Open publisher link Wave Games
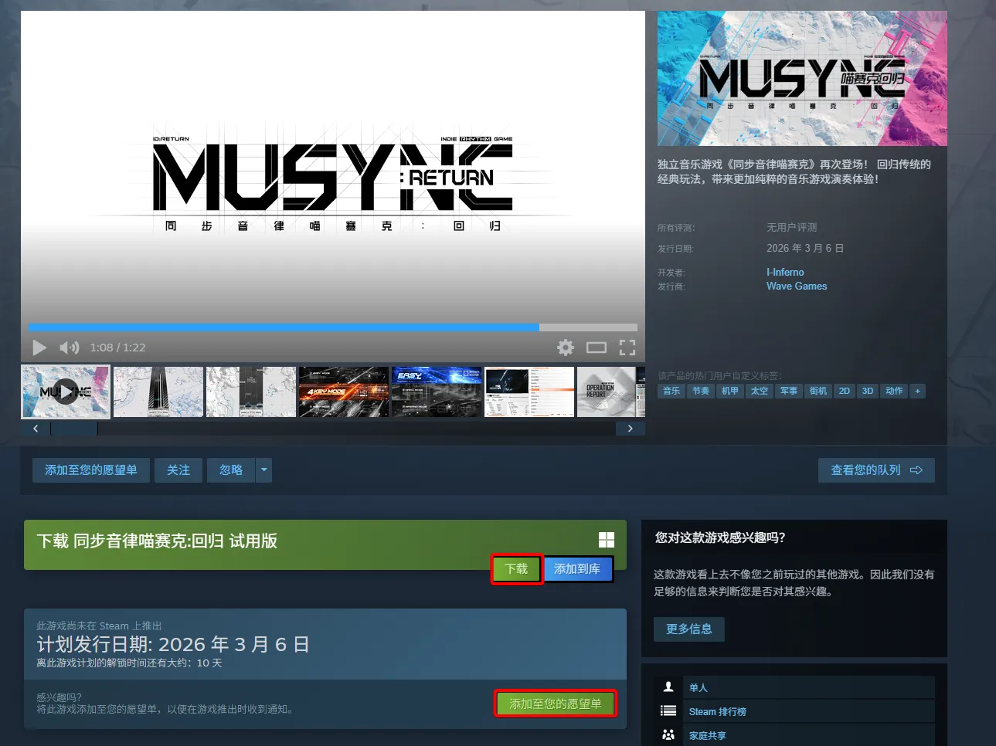This screenshot has height=746, width=996. tap(797, 286)
